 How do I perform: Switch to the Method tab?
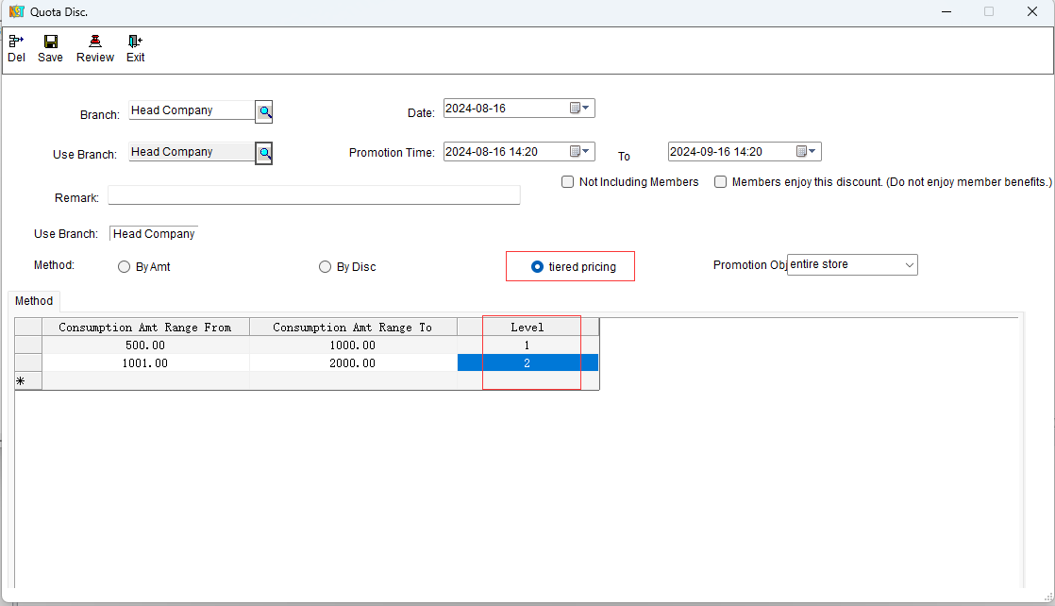tap(34, 301)
